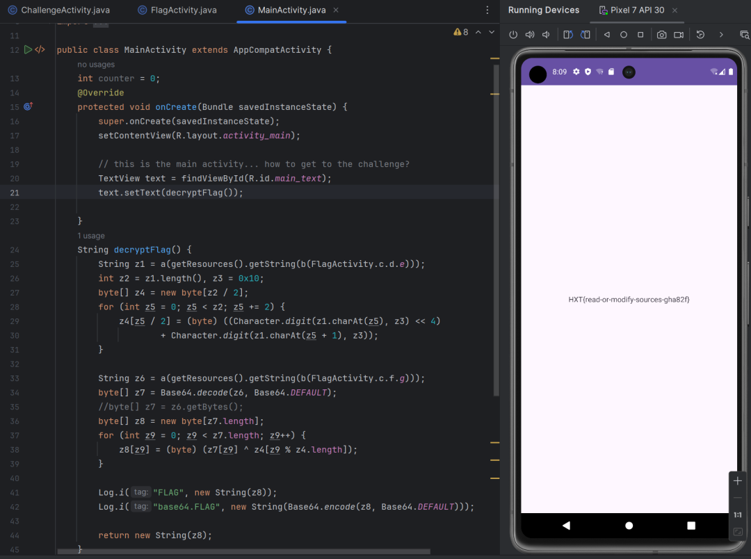Zoom in the emulator display
Viewport: 751px width, 559px height.
coord(738,481)
